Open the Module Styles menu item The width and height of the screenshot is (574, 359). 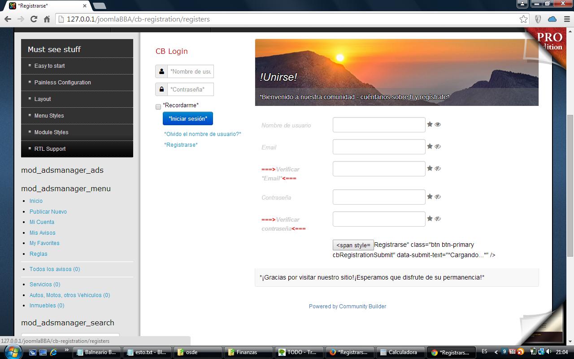coord(77,132)
